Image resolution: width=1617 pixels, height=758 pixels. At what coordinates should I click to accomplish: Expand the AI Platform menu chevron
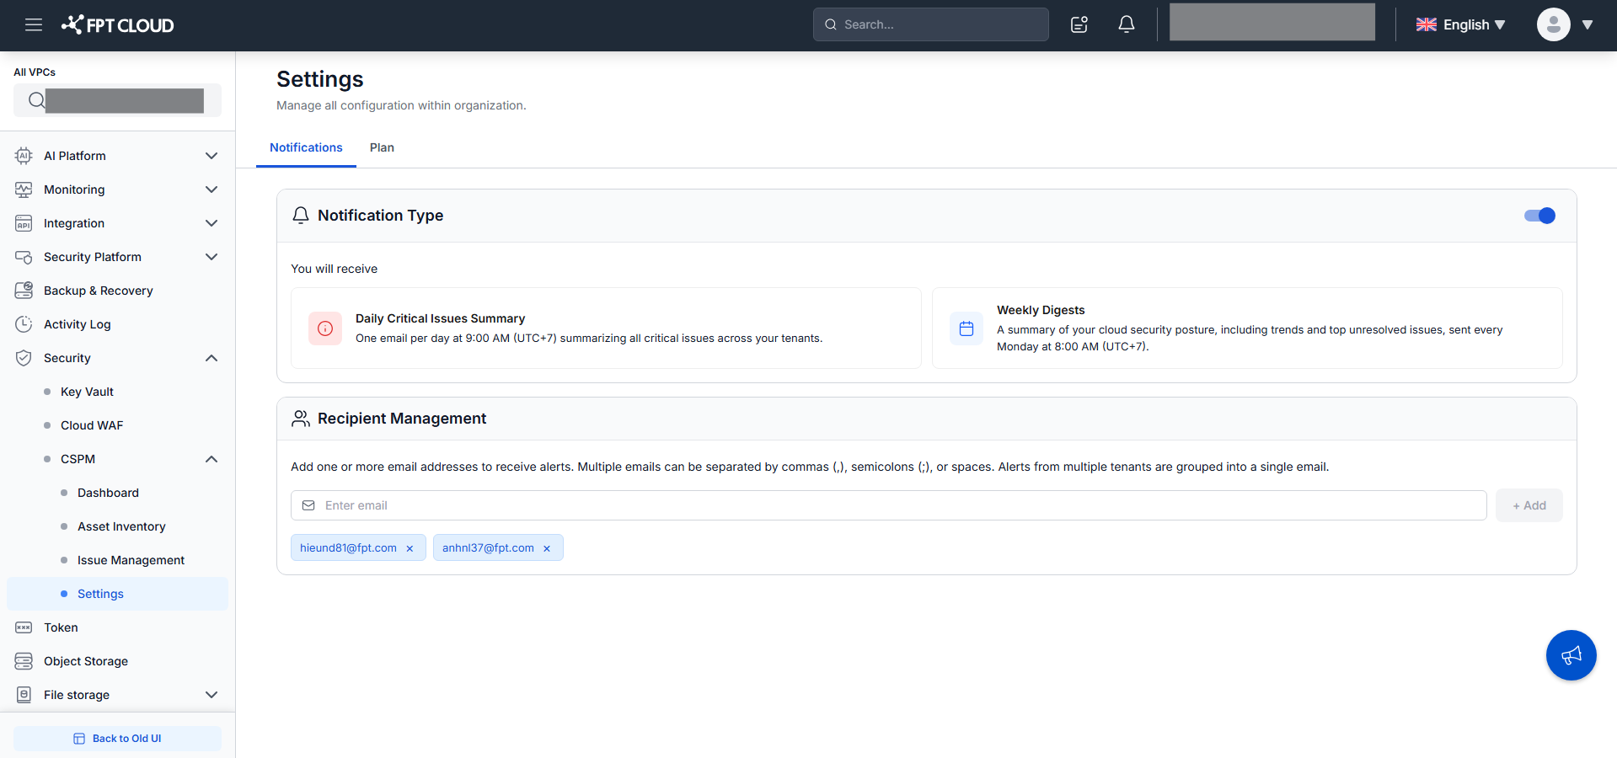(211, 156)
